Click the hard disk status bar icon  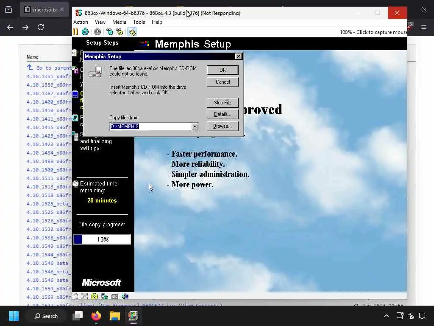115,296
